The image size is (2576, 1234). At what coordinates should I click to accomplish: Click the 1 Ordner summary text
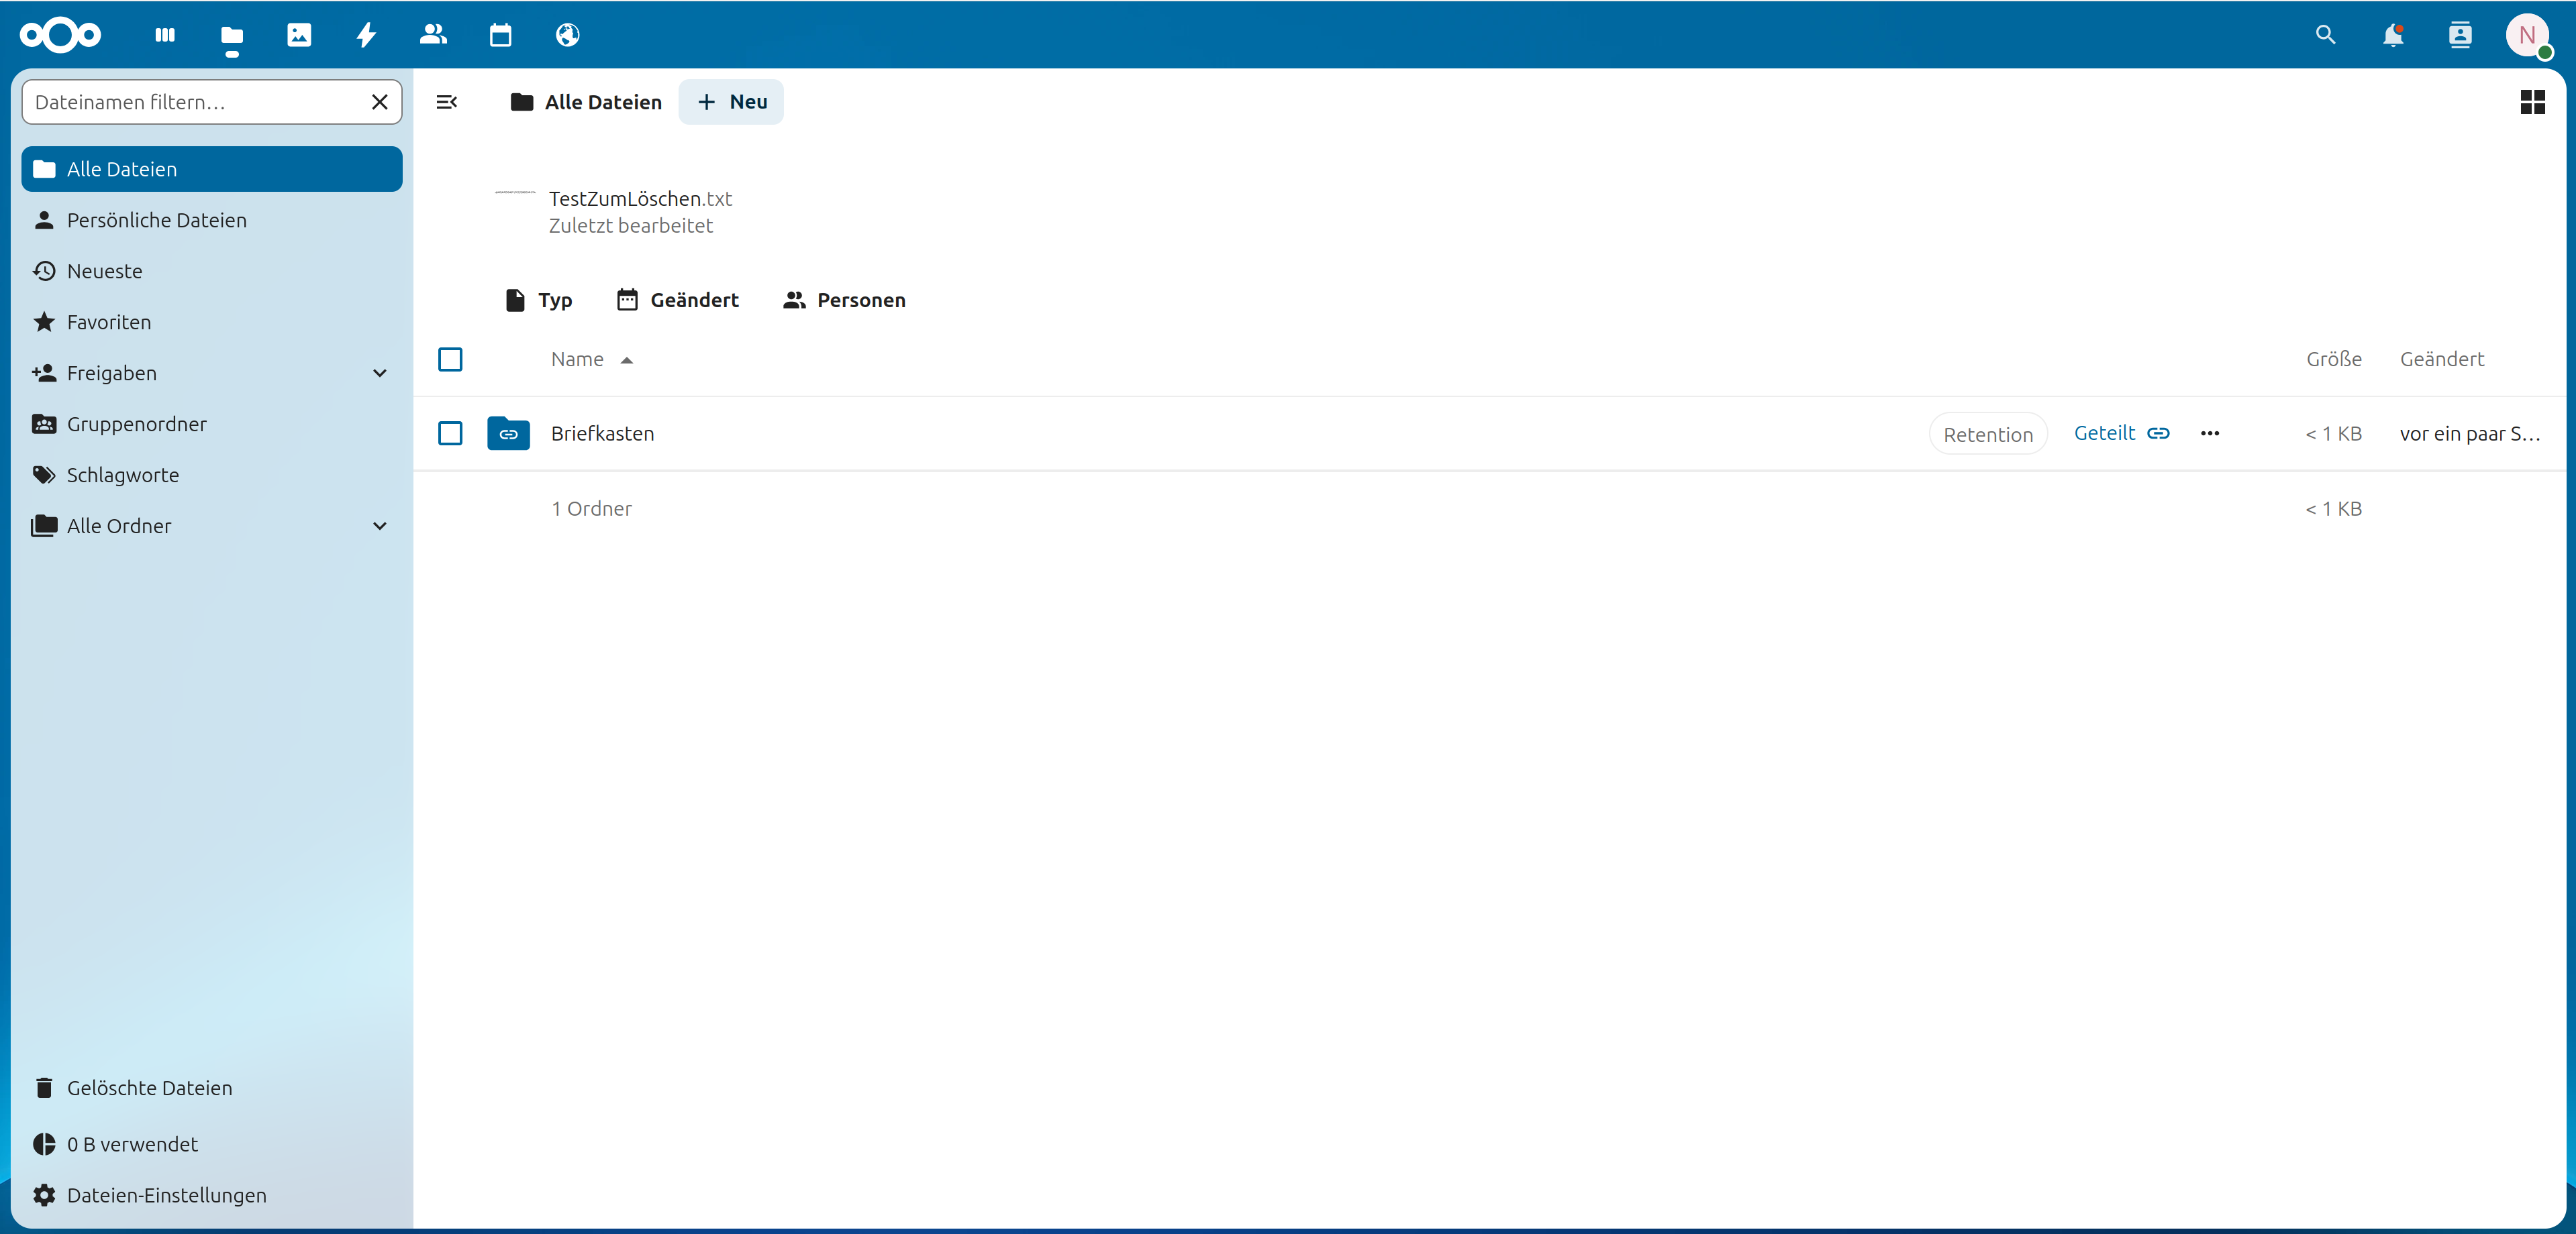[592, 508]
